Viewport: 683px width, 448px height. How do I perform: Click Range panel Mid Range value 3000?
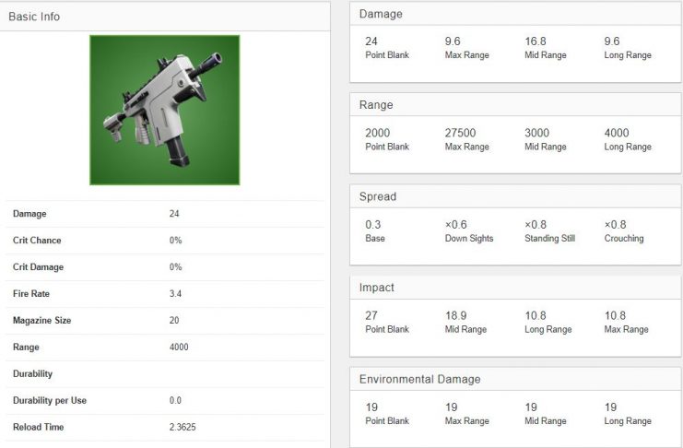[x=537, y=133]
